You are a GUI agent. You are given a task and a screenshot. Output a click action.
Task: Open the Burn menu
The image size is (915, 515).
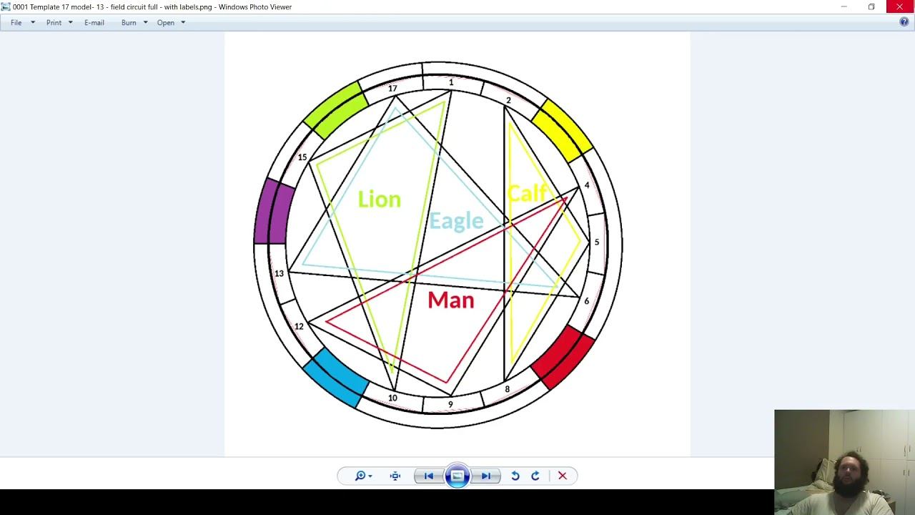tap(129, 23)
